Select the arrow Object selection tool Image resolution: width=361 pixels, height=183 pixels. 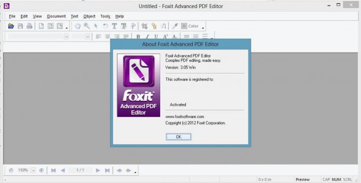click(x=96, y=26)
